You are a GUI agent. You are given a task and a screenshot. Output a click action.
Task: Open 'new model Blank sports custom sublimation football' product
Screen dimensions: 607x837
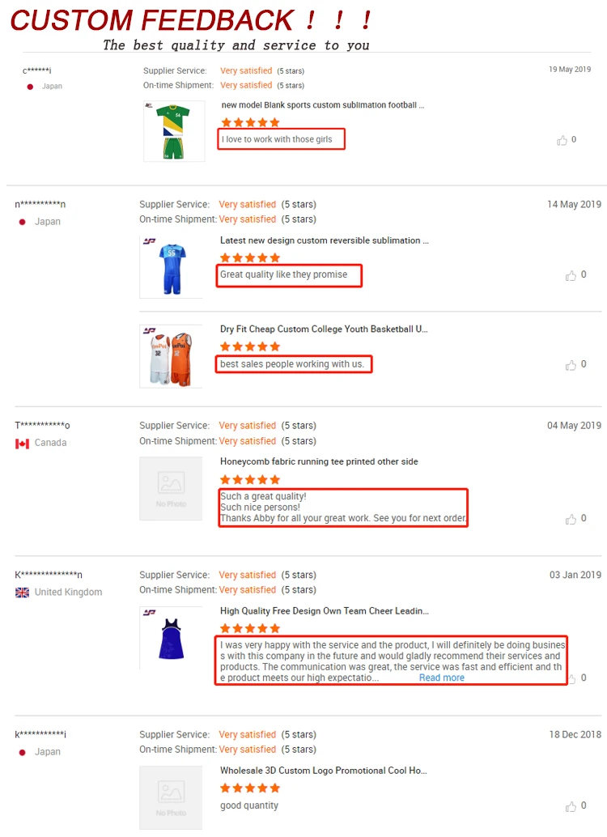coord(322,105)
